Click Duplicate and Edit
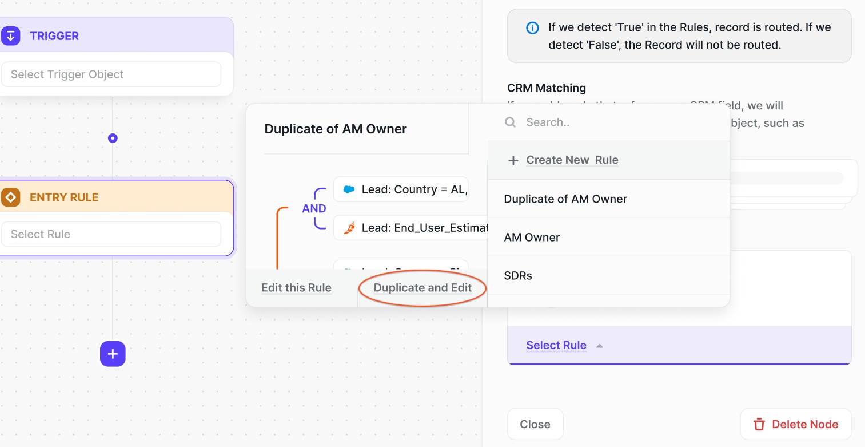Screen dimensions: 865x447 [x=422, y=288]
